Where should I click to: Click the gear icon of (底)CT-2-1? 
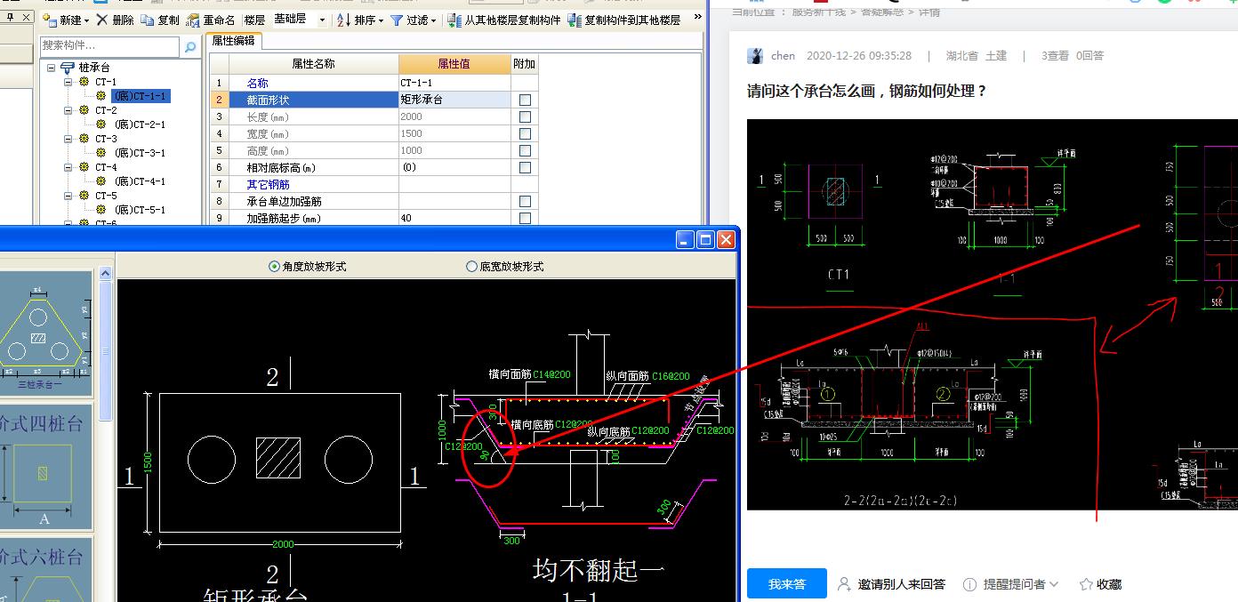click(x=101, y=124)
